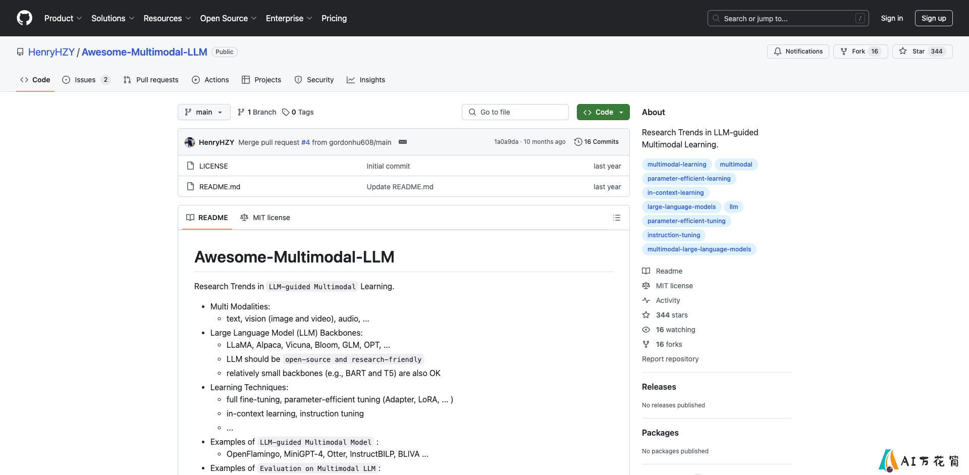This screenshot has height=475, width=969.
Task: Switch to the Insights tab
Action: point(366,80)
